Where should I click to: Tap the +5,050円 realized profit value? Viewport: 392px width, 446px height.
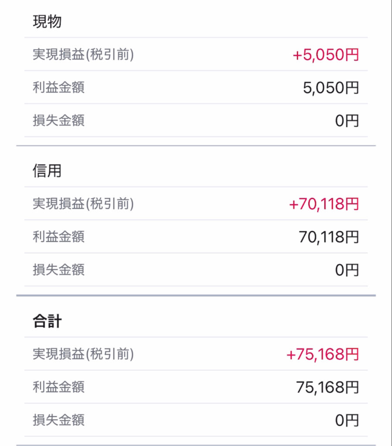(326, 54)
